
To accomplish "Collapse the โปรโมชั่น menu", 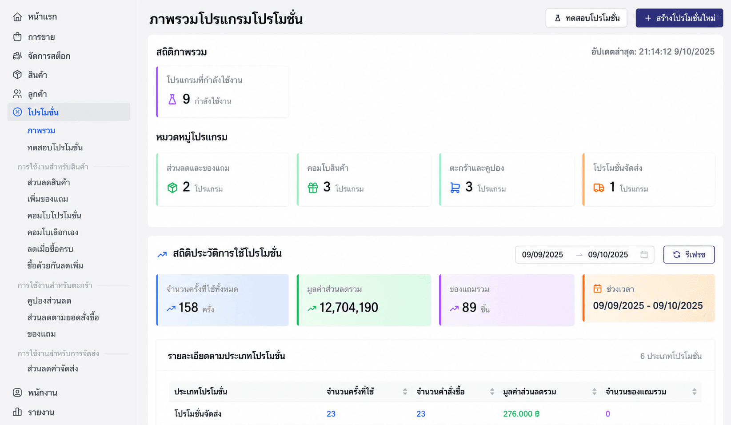I will 69,112.
